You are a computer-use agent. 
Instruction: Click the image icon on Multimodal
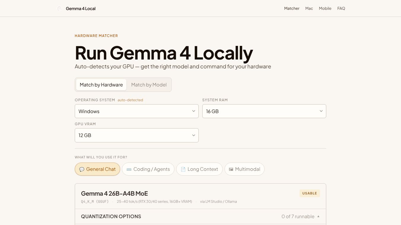pos(231,169)
